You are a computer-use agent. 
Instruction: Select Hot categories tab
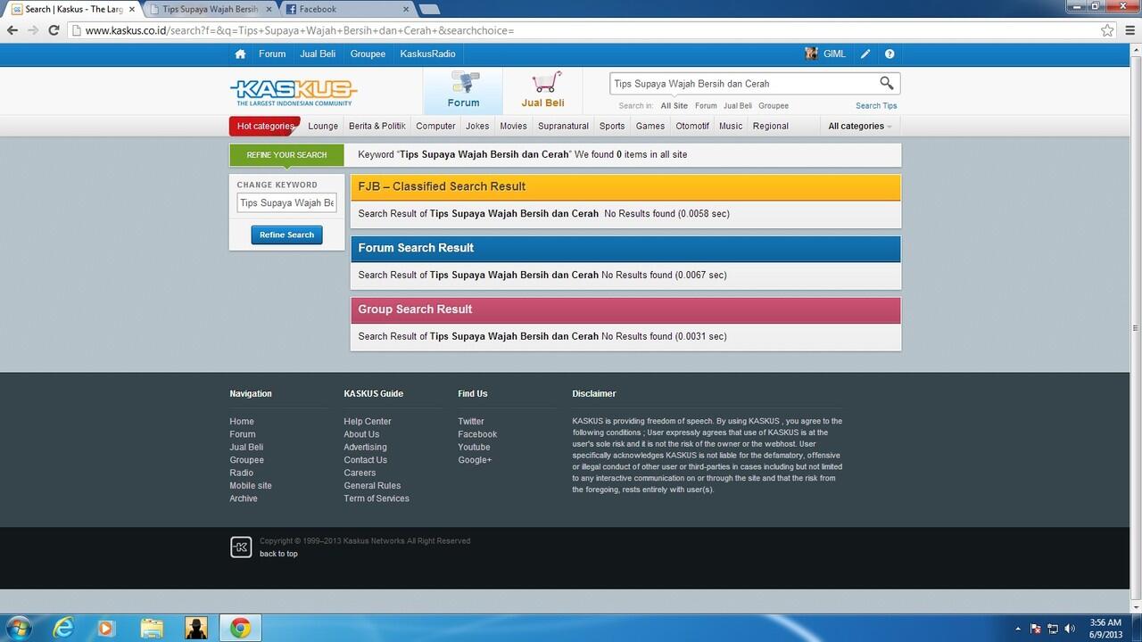[265, 126]
